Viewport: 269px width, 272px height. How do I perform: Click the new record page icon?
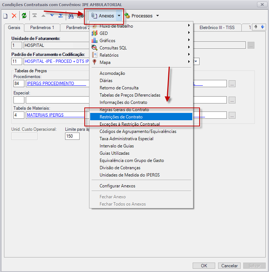pyautogui.click(x=5, y=16)
